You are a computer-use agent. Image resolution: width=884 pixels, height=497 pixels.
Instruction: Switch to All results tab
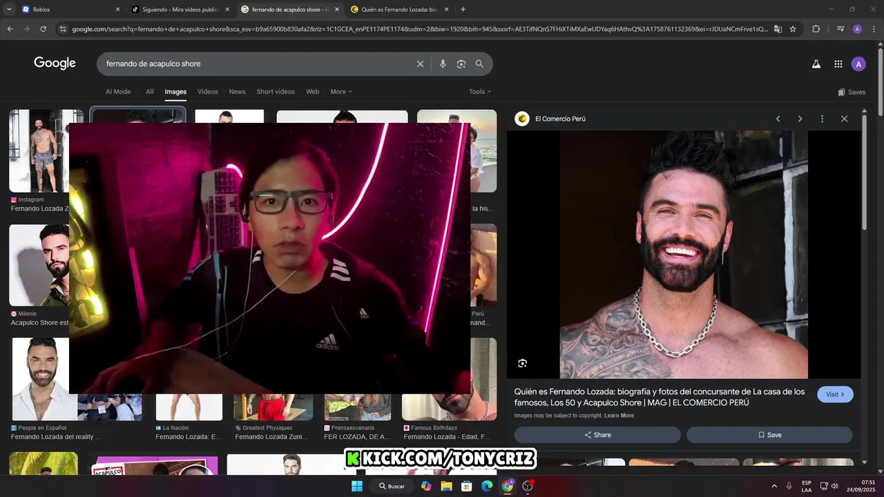click(x=150, y=92)
